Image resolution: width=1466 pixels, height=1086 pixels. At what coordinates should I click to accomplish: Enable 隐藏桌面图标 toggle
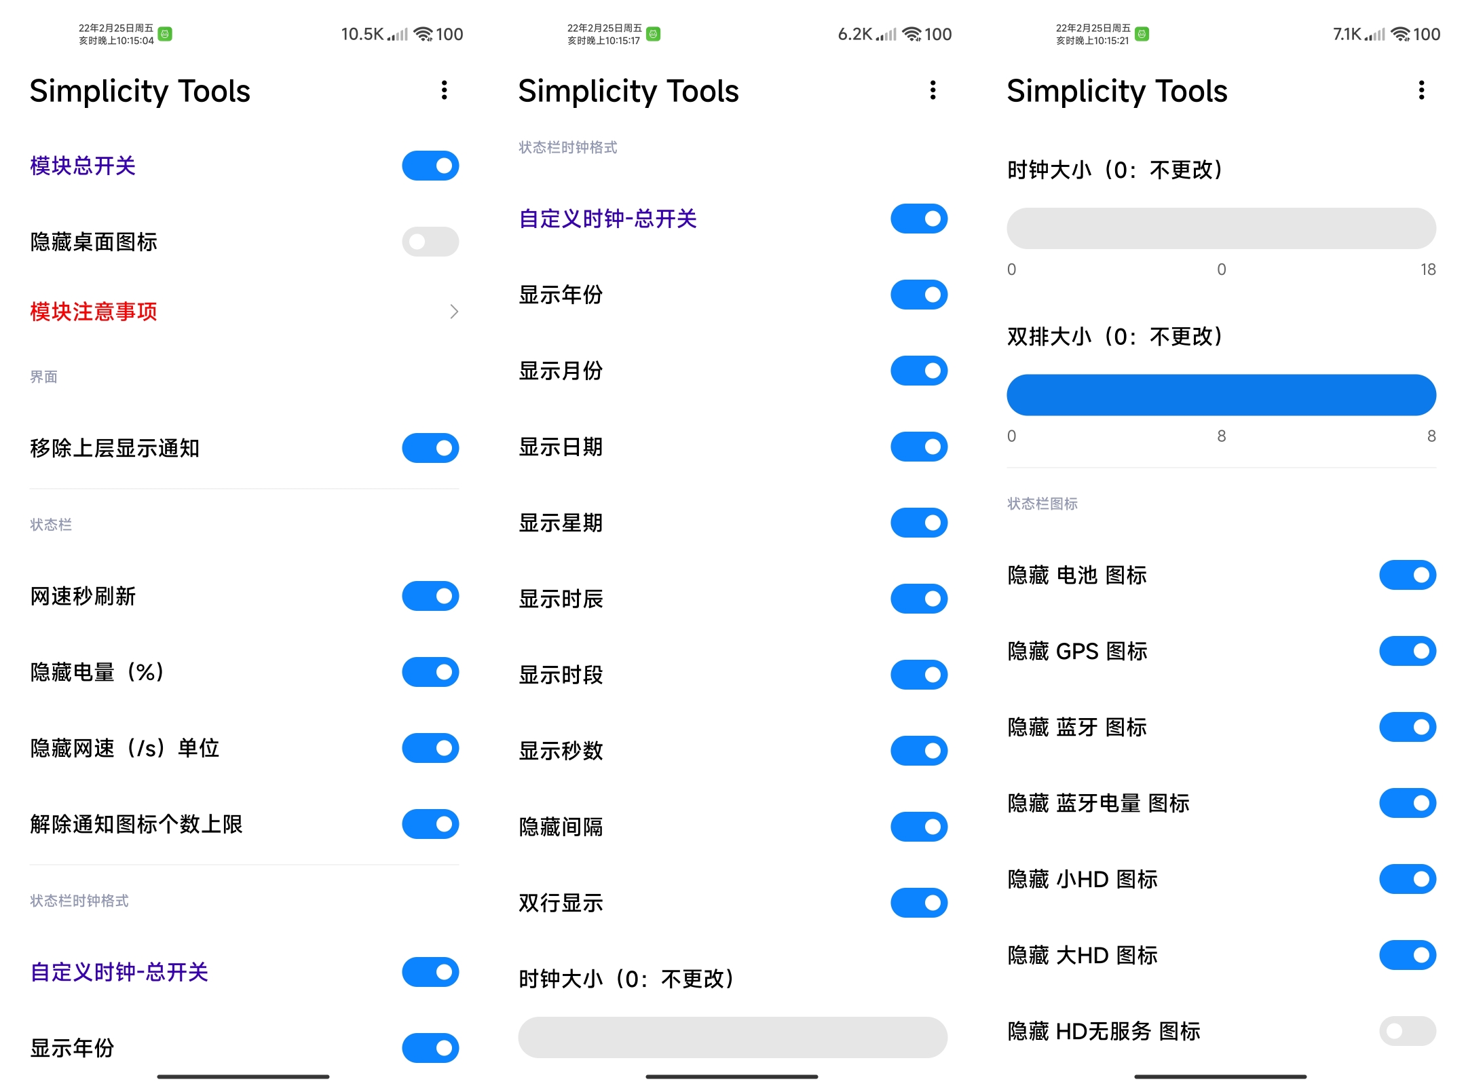click(x=430, y=242)
